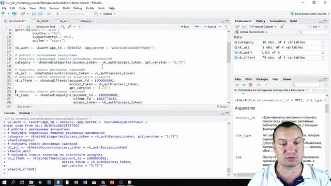Click the workspace panes grid icon

click(96, 14)
